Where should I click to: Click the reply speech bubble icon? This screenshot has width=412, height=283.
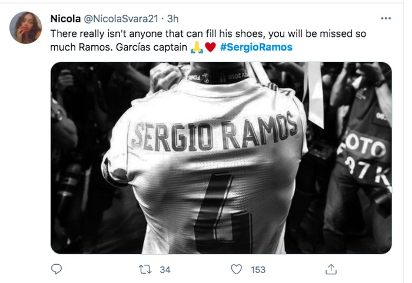(x=57, y=269)
